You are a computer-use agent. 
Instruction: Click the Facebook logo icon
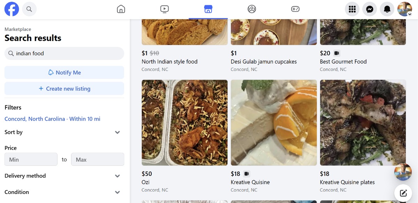point(12,9)
